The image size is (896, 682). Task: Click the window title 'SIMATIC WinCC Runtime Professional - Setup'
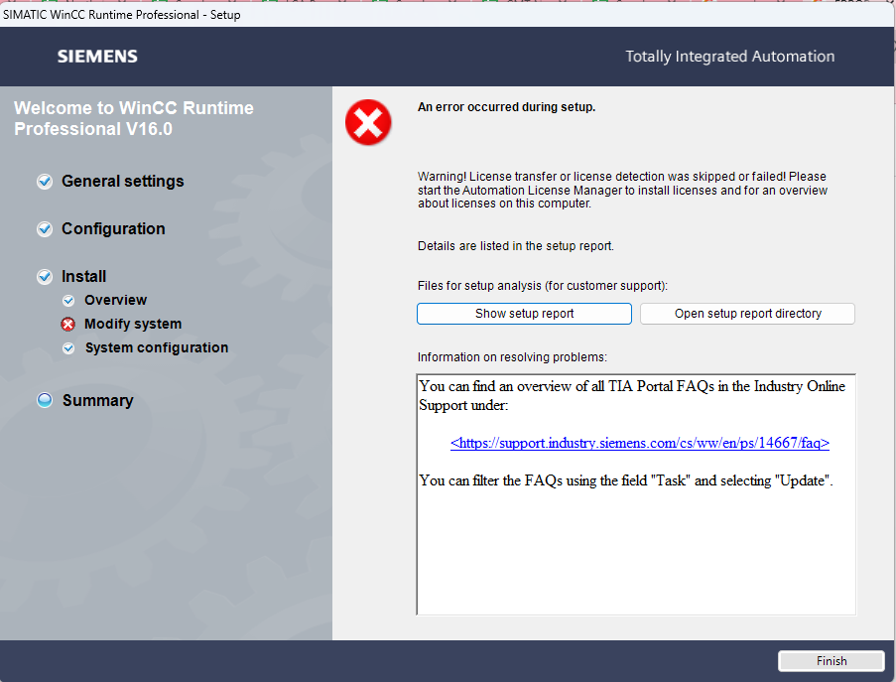122,15
